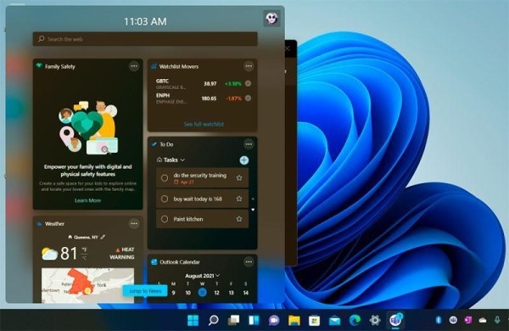Click OneDrive cloud tray icon
The image size is (509, 331).
point(483,321)
